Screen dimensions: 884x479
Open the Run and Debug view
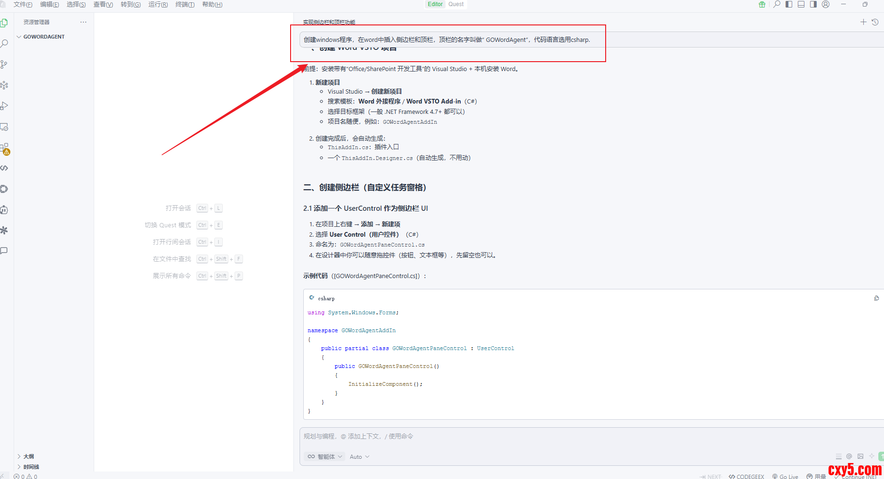click(x=4, y=106)
